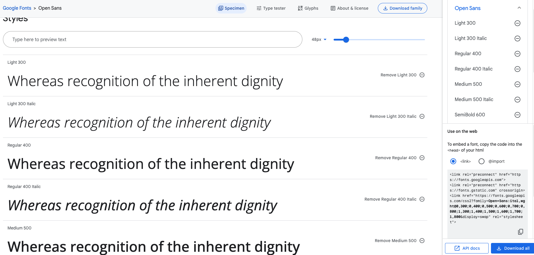Remove Regular 400 Italic in the sidebar list
The image size is (534, 255).
517,69
